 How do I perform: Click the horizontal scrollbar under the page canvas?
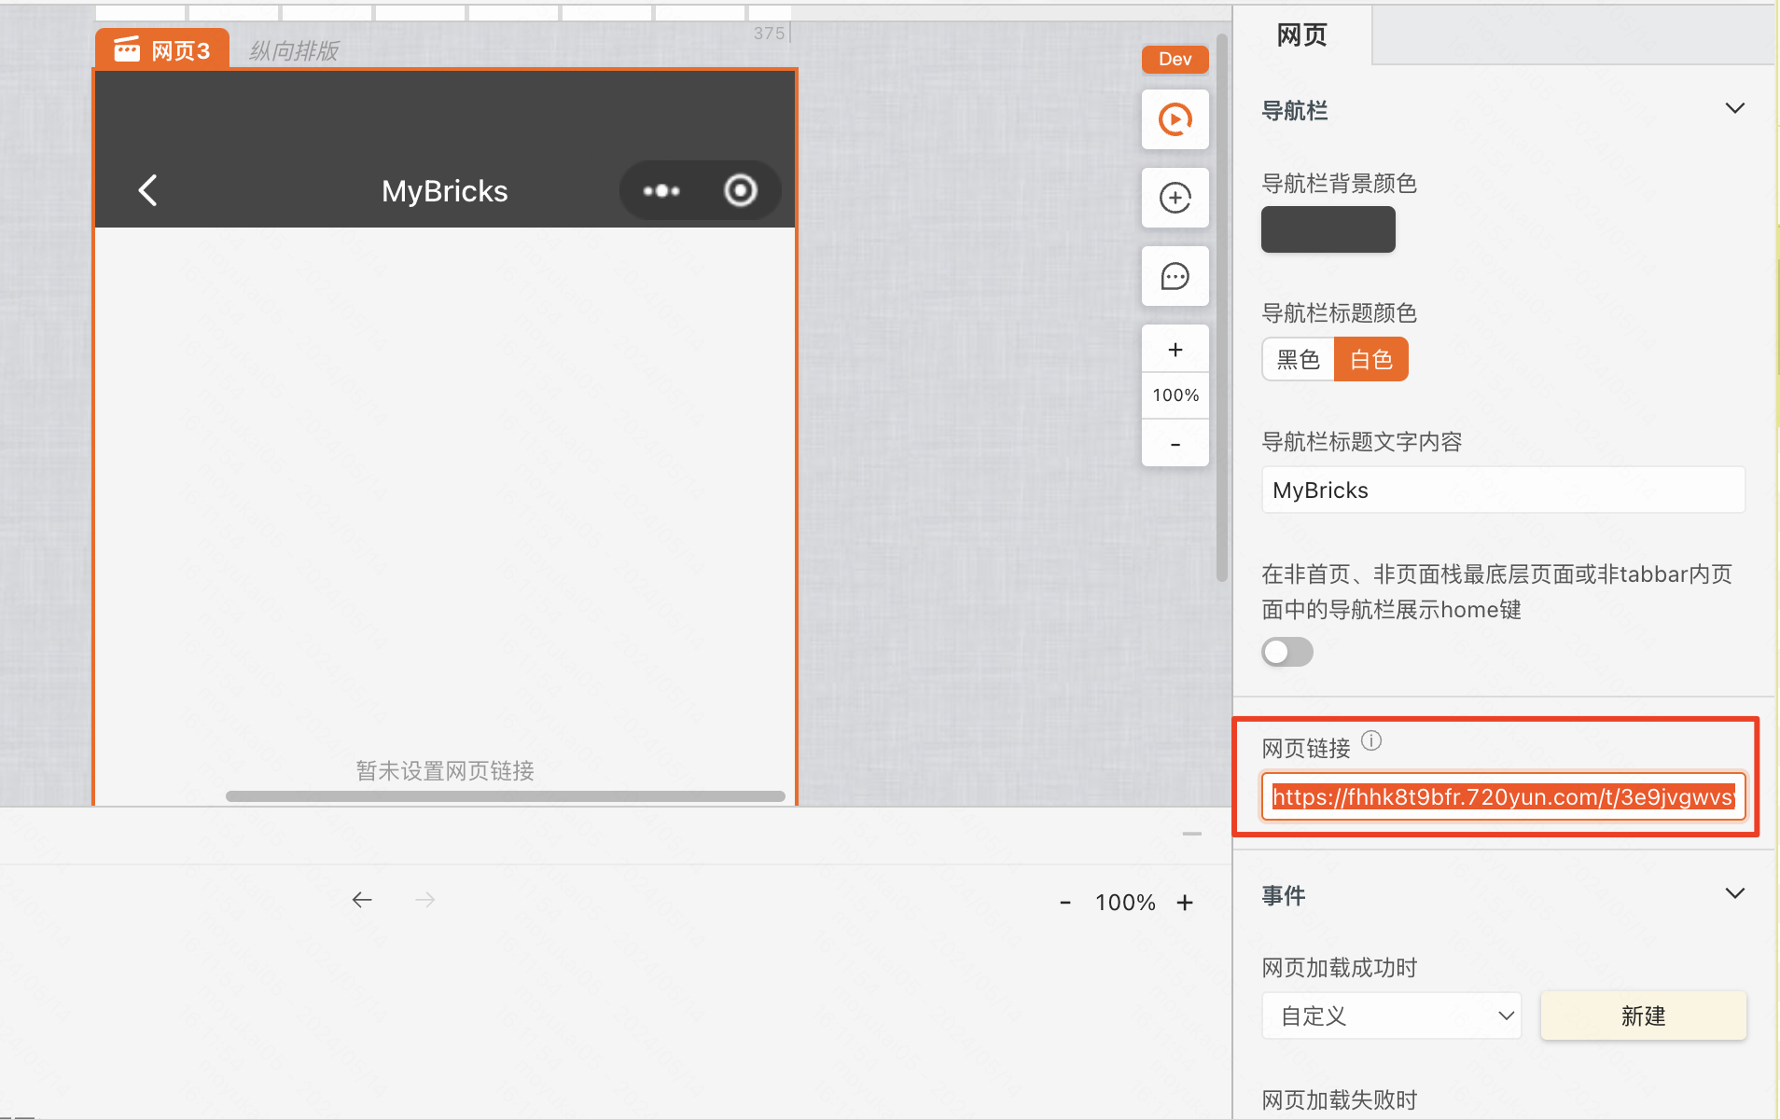pos(505,796)
